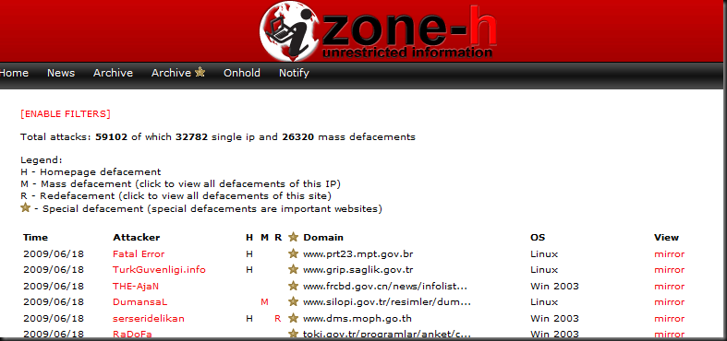Click H in TurkGuvenligi.info row
The width and height of the screenshot is (727, 341).
pos(249,270)
